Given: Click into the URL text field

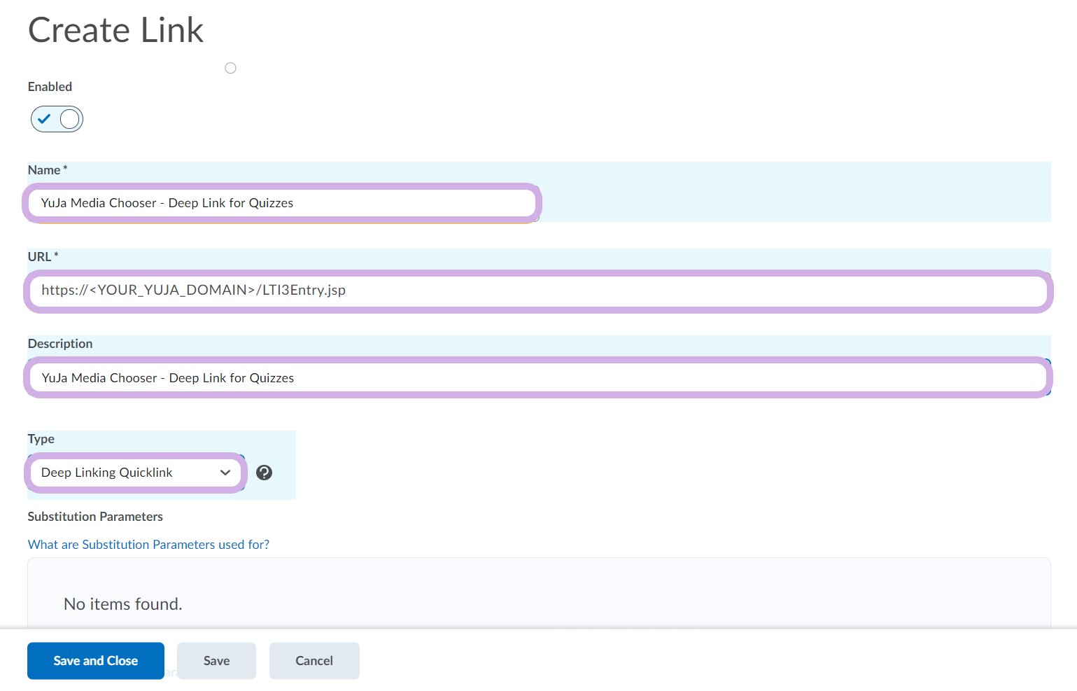Looking at the screenshot, I should (x=537, y=291).
